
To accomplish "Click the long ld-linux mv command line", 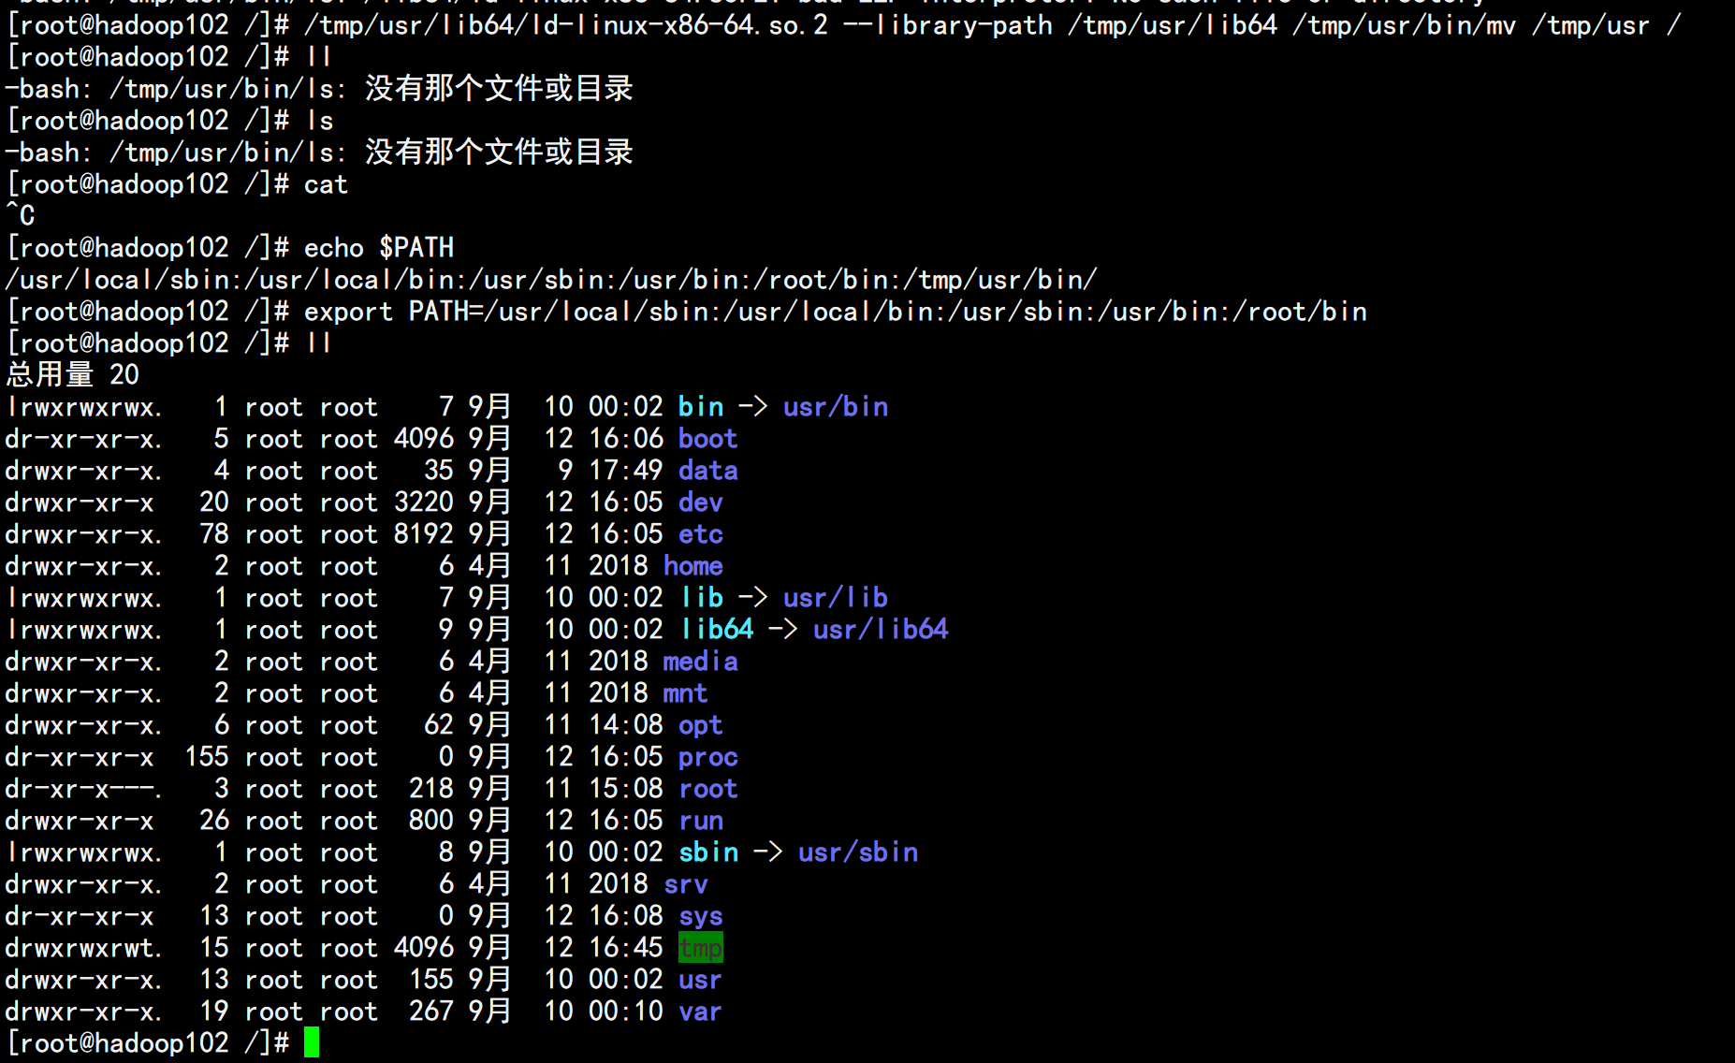I will coord(843,25).
